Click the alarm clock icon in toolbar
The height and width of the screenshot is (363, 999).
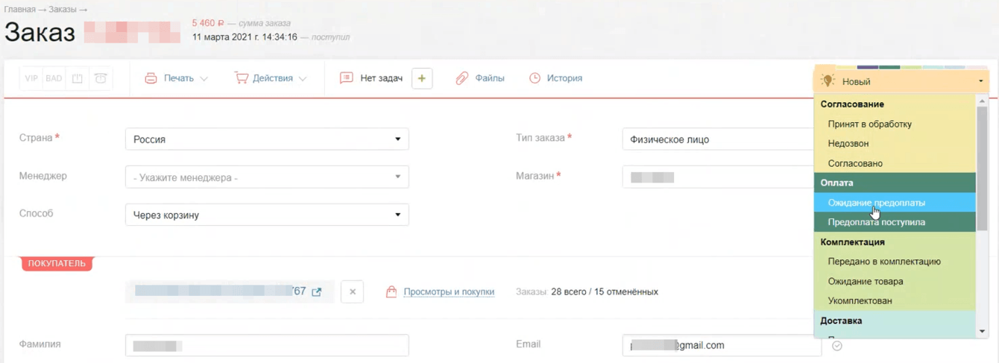(x=101, y=78)
